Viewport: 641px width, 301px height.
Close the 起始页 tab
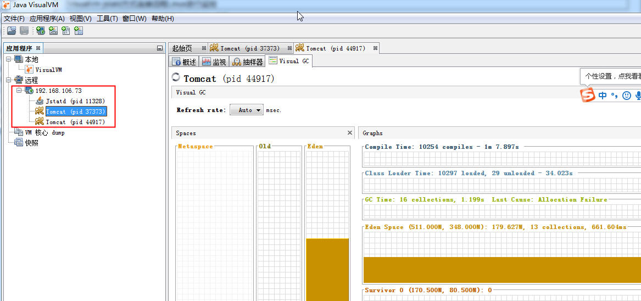204,48
